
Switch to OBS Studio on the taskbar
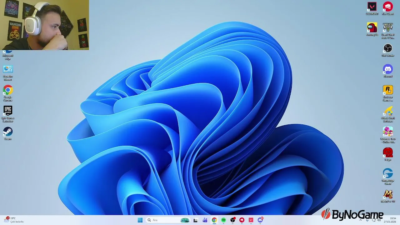tap(232, 220)
